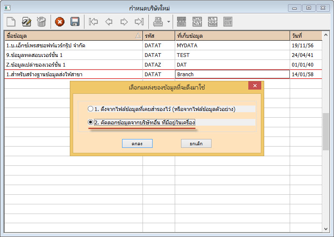The image size is (334, 237).
Task: Click the COPY THIS toolbar icon
Action: [181, 22]
